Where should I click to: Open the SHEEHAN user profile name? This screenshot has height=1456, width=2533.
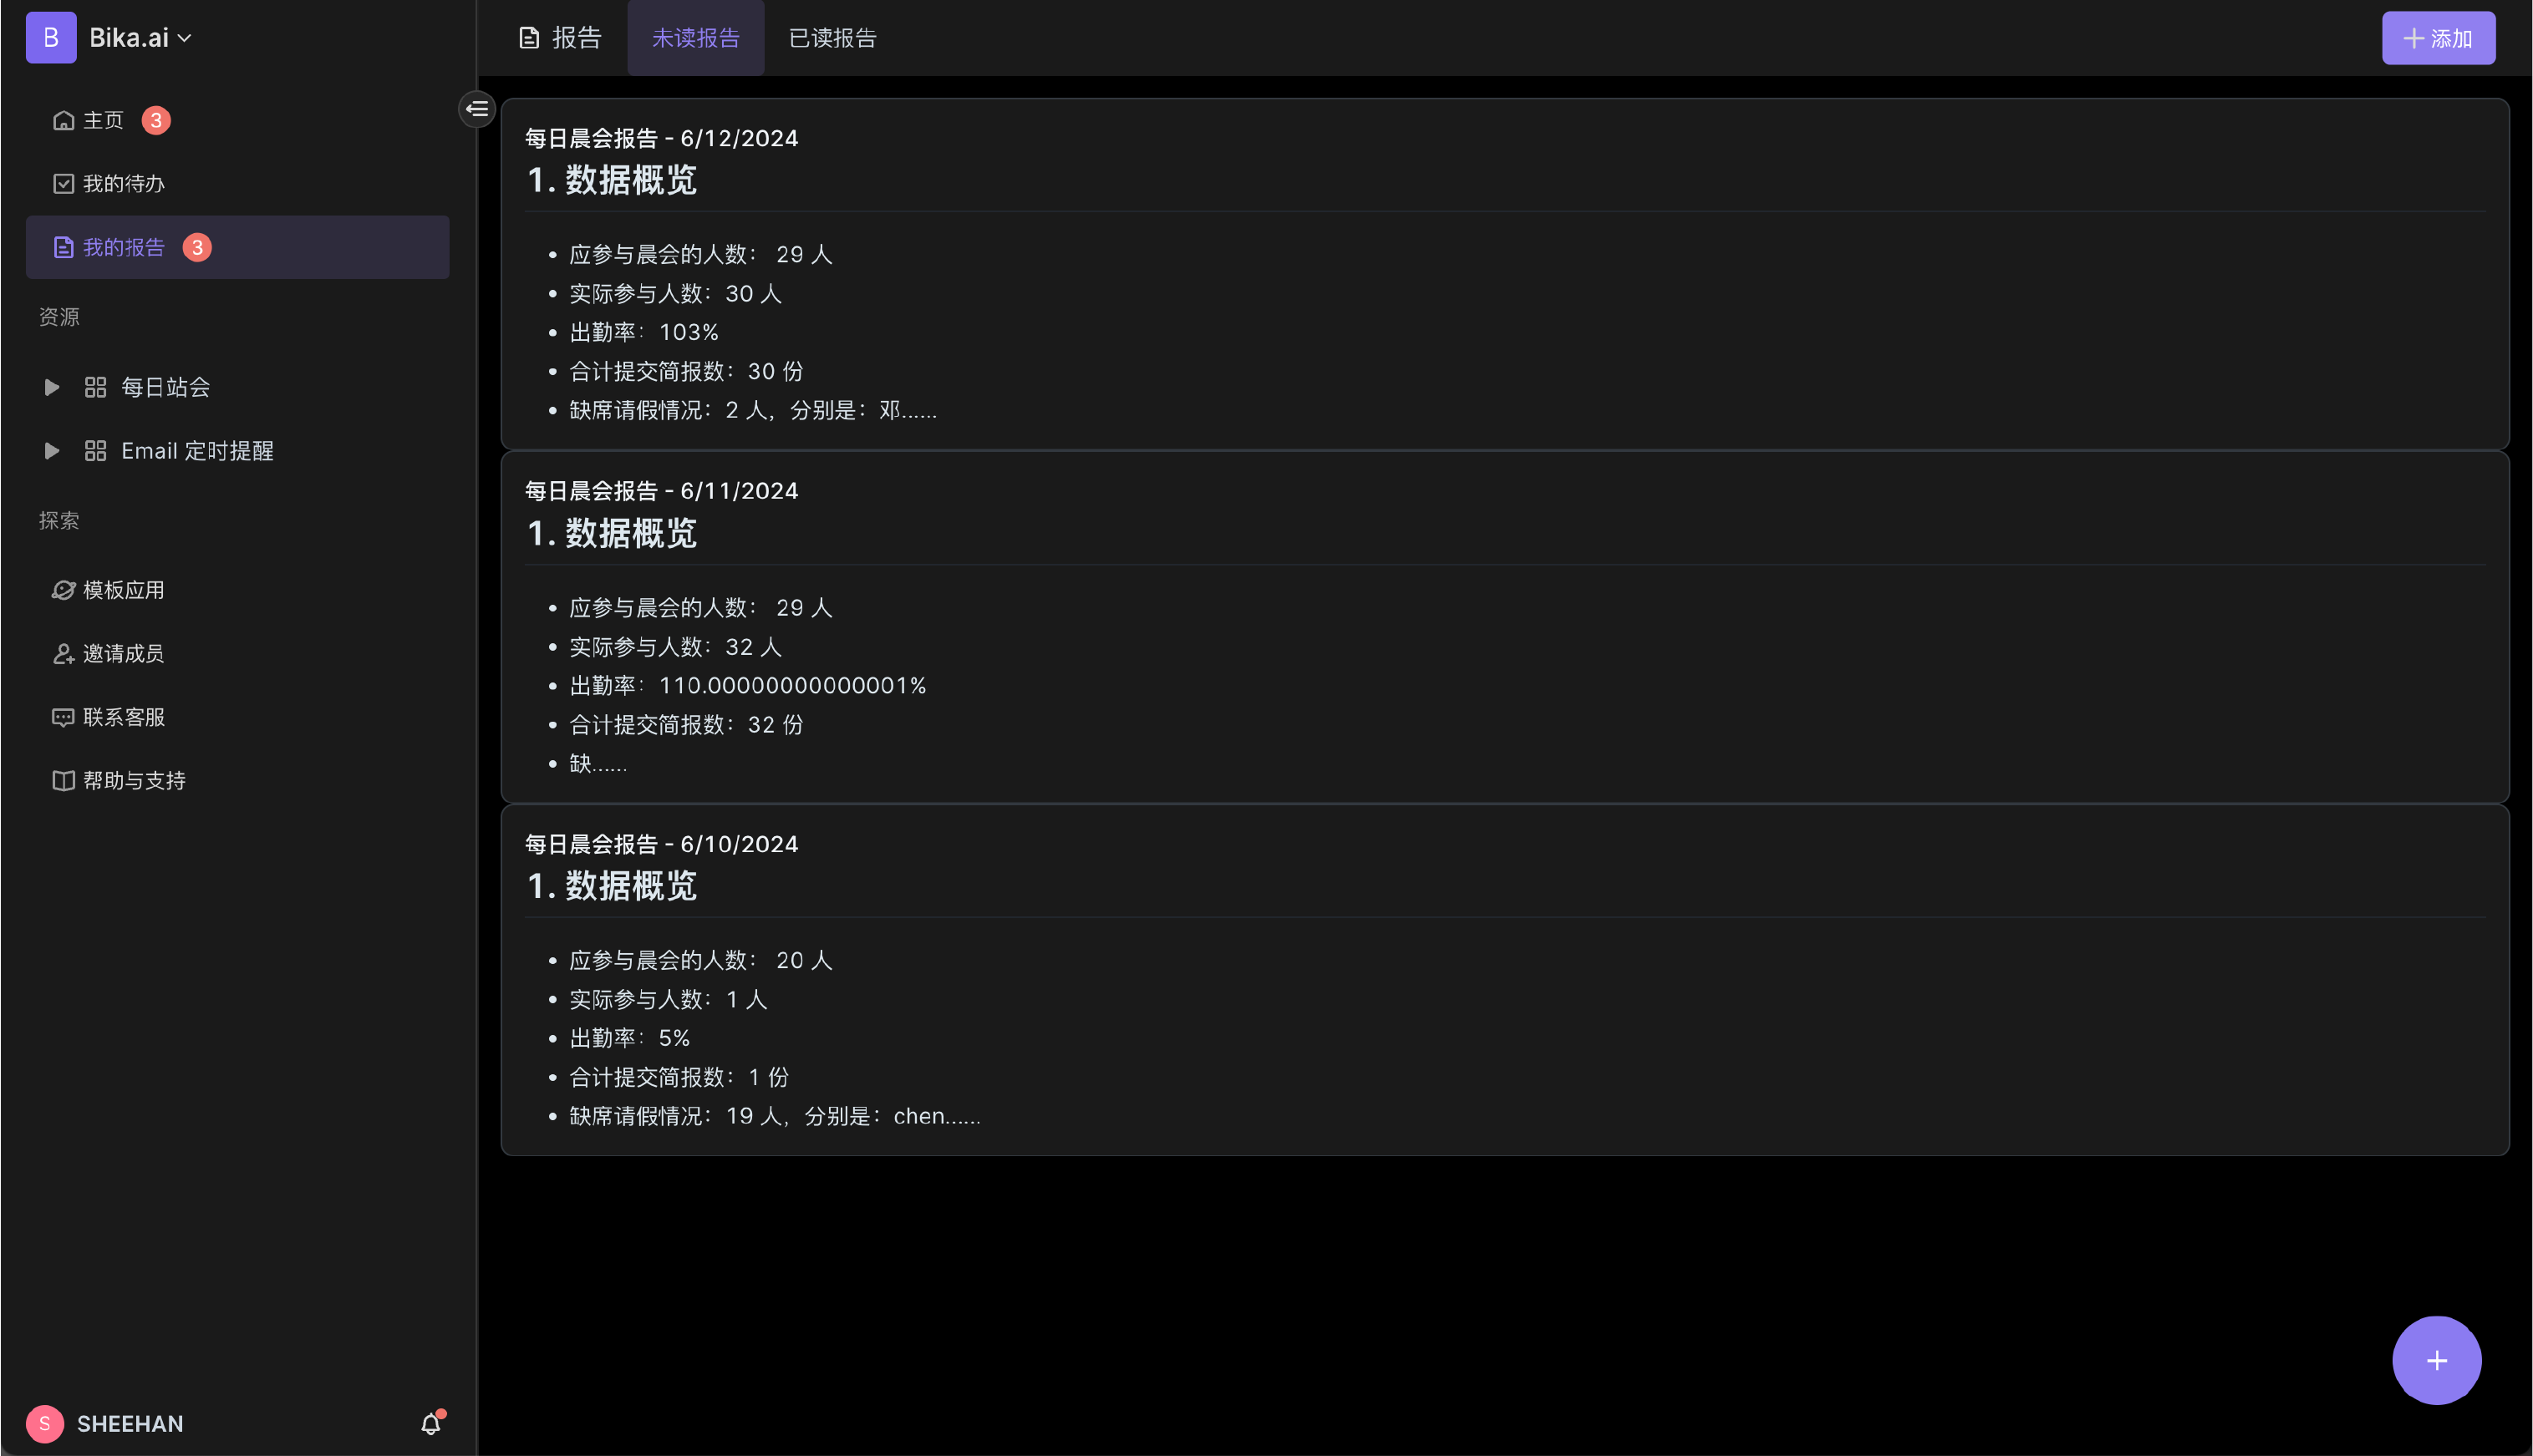tap(130, 1423)
